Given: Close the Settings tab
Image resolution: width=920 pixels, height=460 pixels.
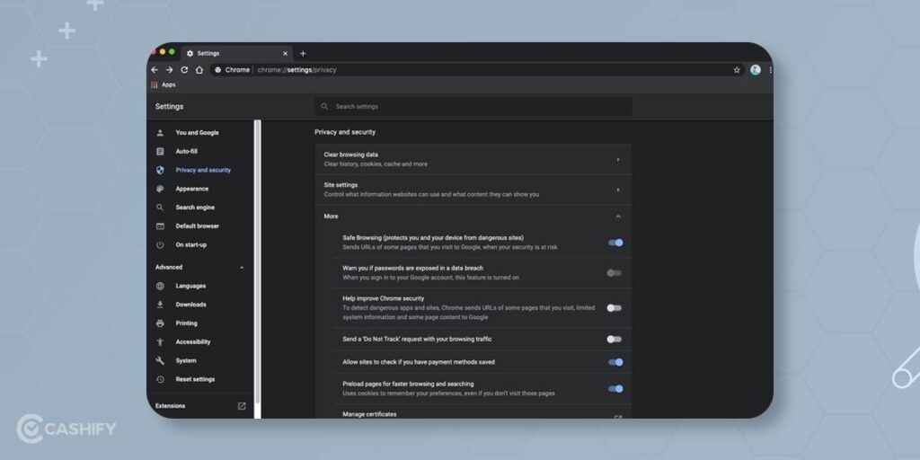Looking at the screenshot, I should pos(285,53).
